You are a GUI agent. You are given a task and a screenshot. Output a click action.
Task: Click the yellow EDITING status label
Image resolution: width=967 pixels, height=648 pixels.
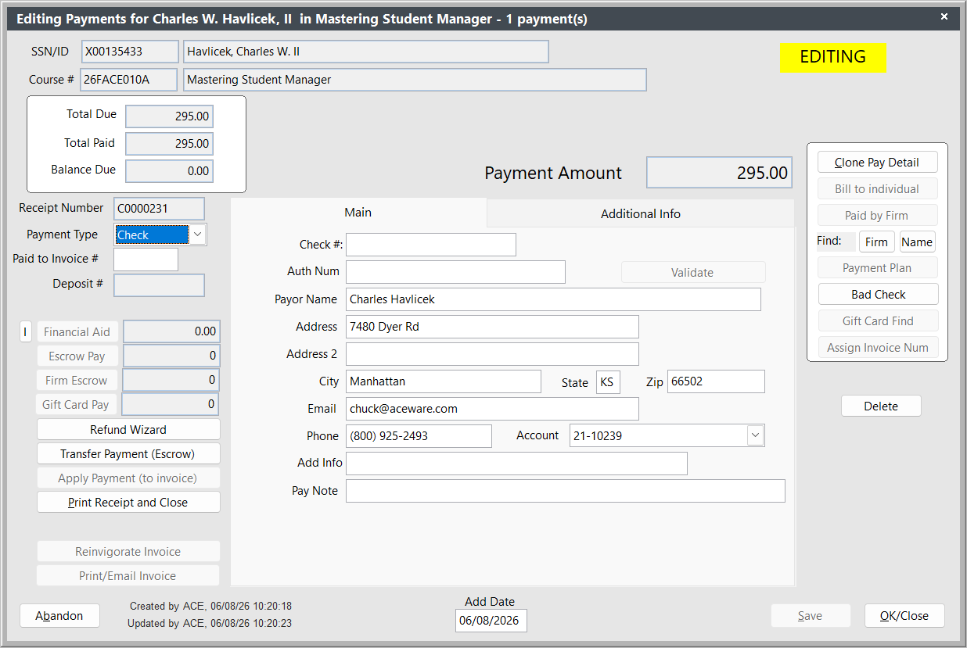[833, 58]
